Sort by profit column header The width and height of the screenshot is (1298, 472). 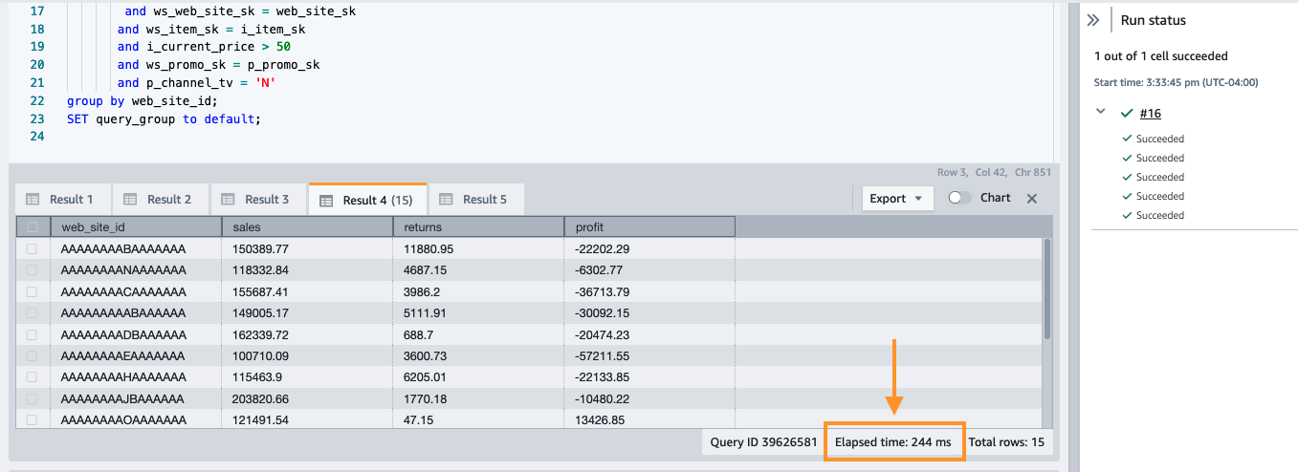(x=649, y=226)
